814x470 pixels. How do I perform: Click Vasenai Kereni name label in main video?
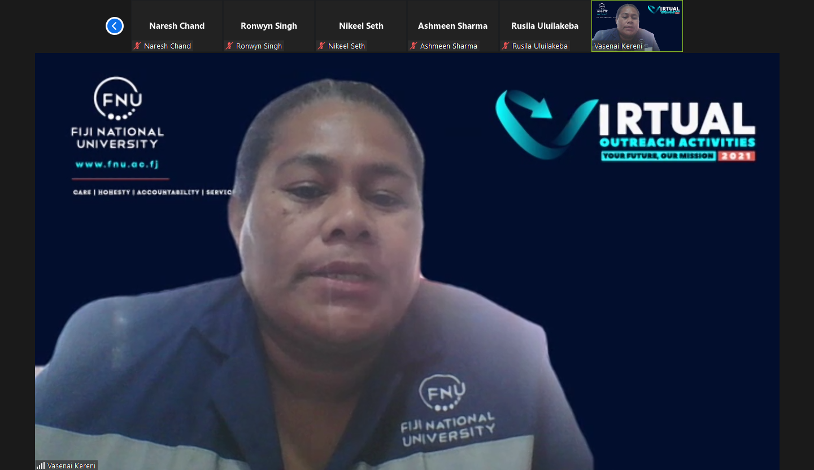click(x=72, y=465)
